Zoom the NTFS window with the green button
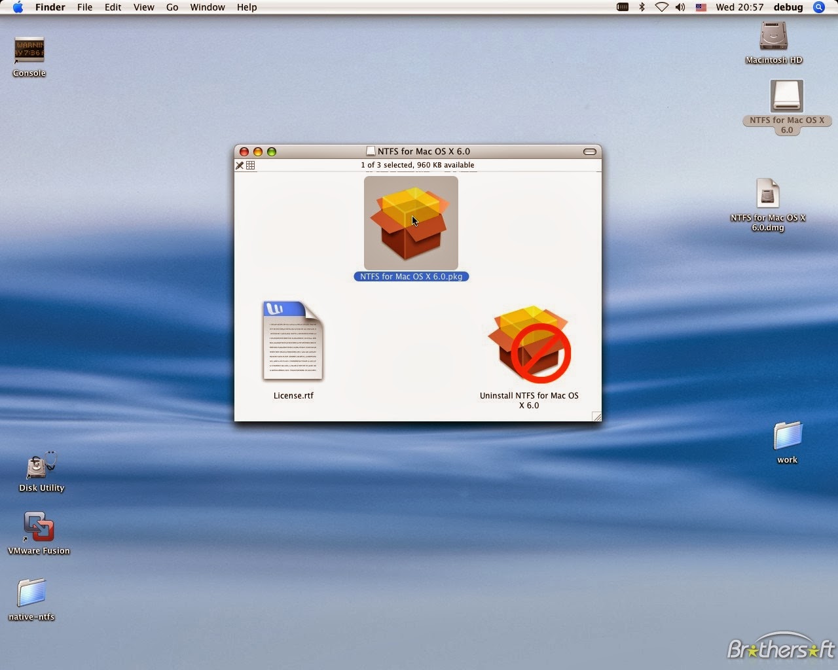The height and width of the screenshot is (670, 838). [272, 152]
